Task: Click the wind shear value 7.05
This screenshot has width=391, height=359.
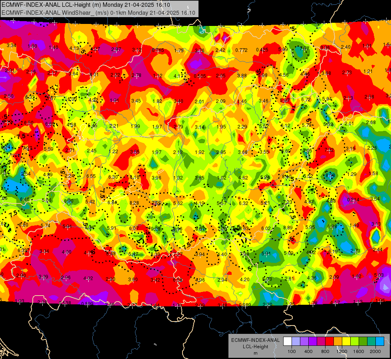Action: [x=308, y=150]
